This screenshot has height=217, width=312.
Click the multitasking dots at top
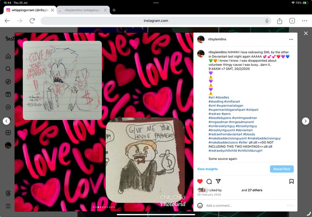tap(156, 3)
